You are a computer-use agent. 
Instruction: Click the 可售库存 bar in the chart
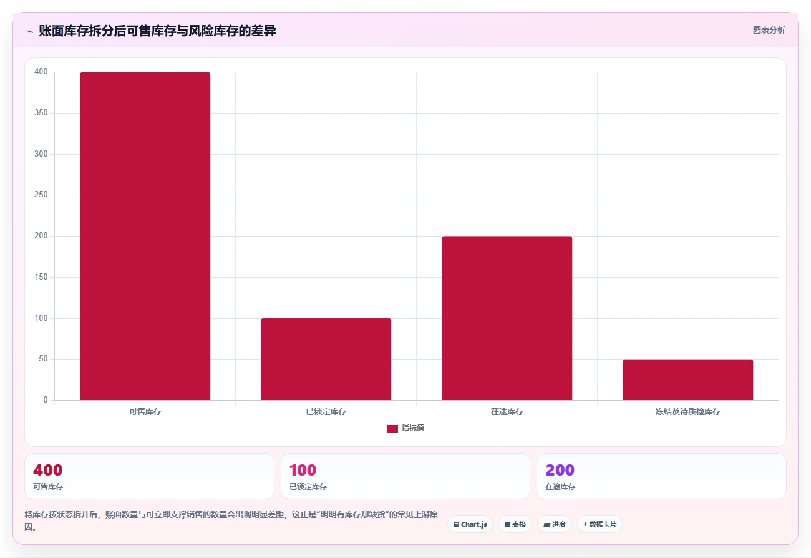tap(145, 236)
